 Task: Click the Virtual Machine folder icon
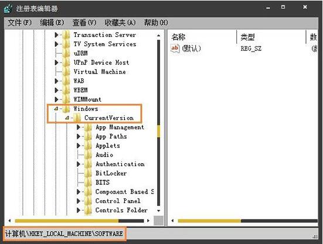pyautogui.click(x=66, y=72)
